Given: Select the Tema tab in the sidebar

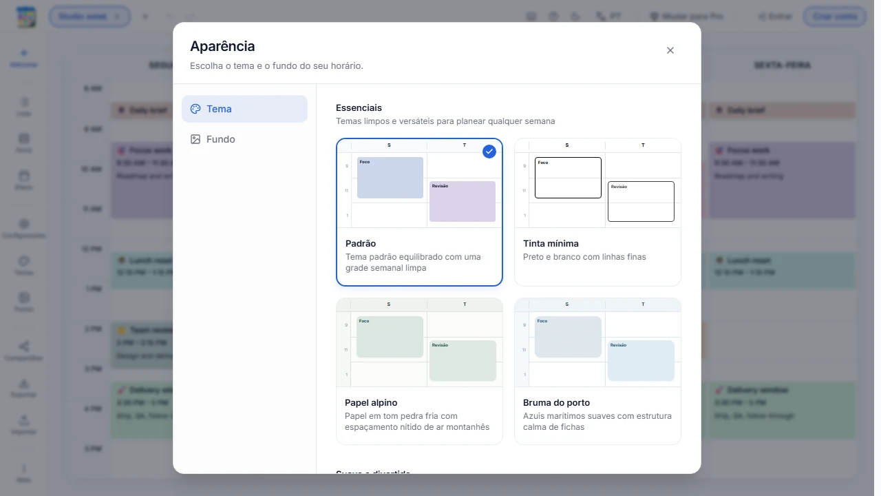Looking at the screenshot, I should pos(244,109).
